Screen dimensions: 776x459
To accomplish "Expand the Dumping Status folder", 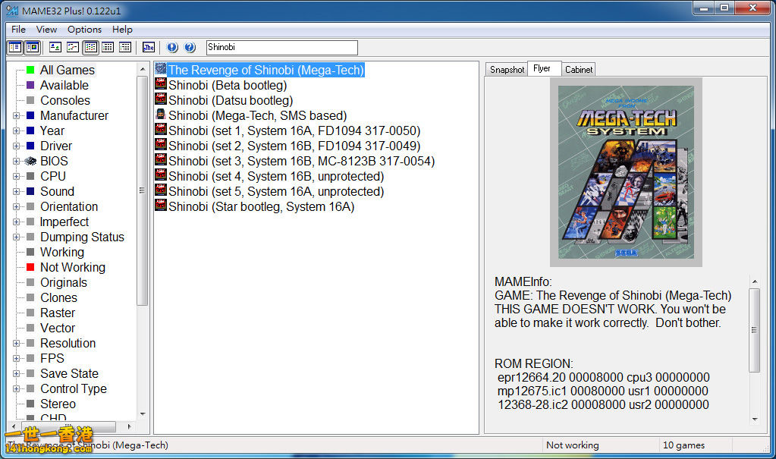I will tap(17, 237).
